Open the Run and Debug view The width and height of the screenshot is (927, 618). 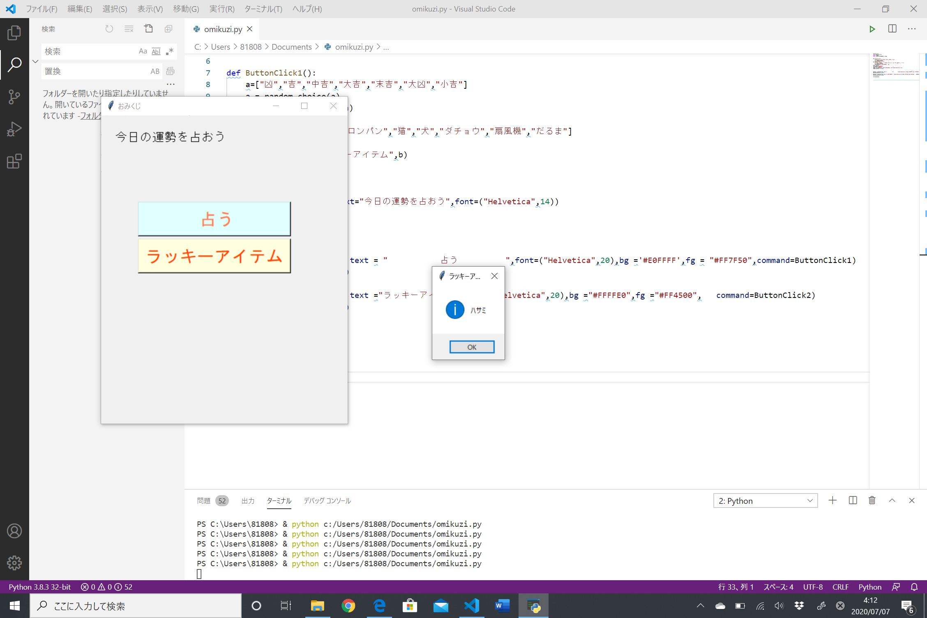[x=14, y=129]
